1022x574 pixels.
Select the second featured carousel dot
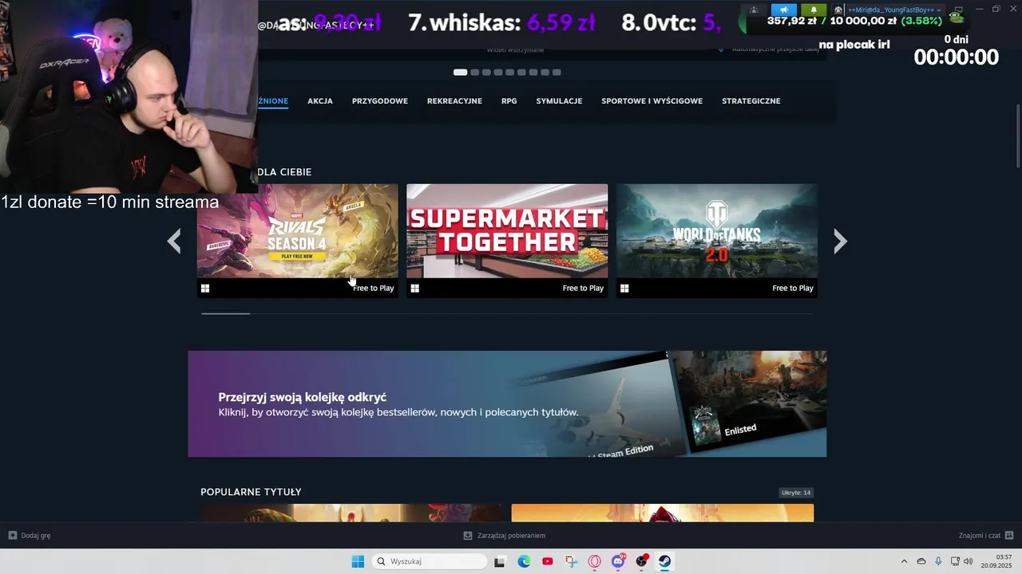474,73
